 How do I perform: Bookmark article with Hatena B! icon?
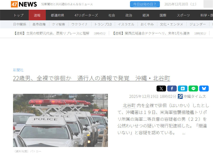(183, 89)
